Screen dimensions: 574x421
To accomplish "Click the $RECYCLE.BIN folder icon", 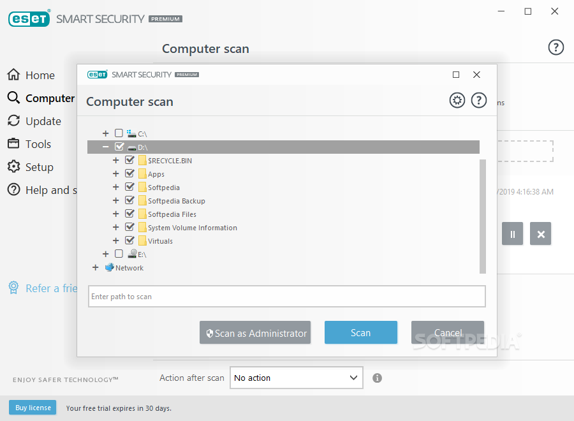I will (x=142, y=160).
